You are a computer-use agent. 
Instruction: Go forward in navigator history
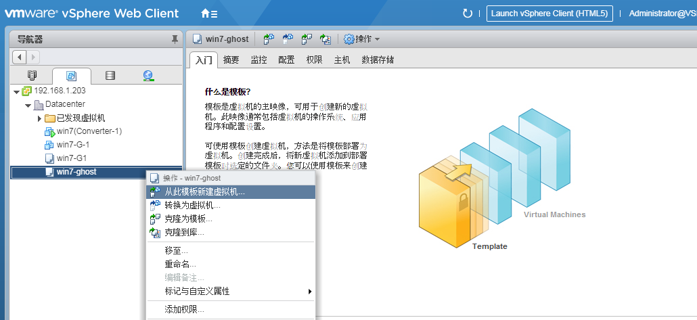(x=33, y=57)
